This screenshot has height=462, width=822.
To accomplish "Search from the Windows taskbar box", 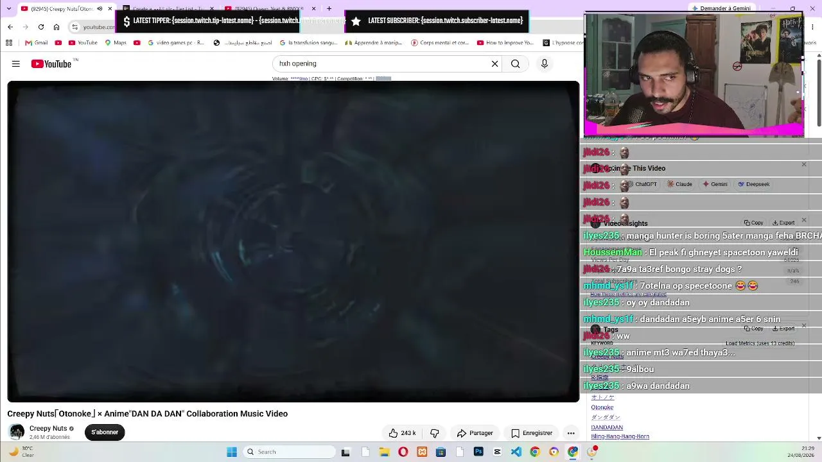I will pyautogui.click(x=290, y=452).
